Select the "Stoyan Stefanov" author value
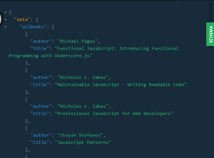Viewport: 214px width, 158px height. click(81, 135)
